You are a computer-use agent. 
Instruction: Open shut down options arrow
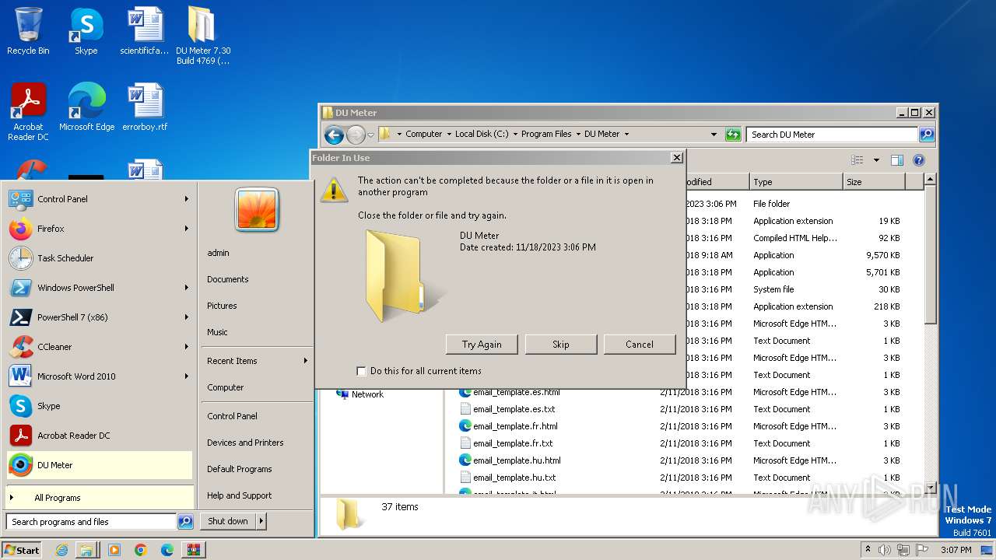[261, 521]
